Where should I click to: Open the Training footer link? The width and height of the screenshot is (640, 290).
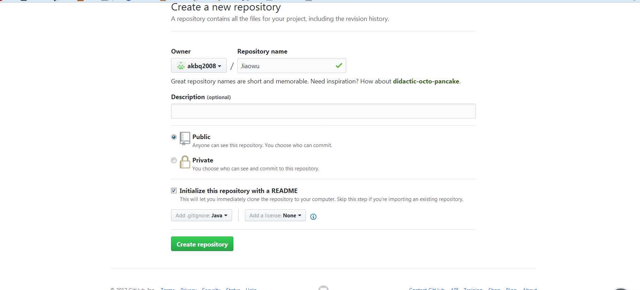473,289
